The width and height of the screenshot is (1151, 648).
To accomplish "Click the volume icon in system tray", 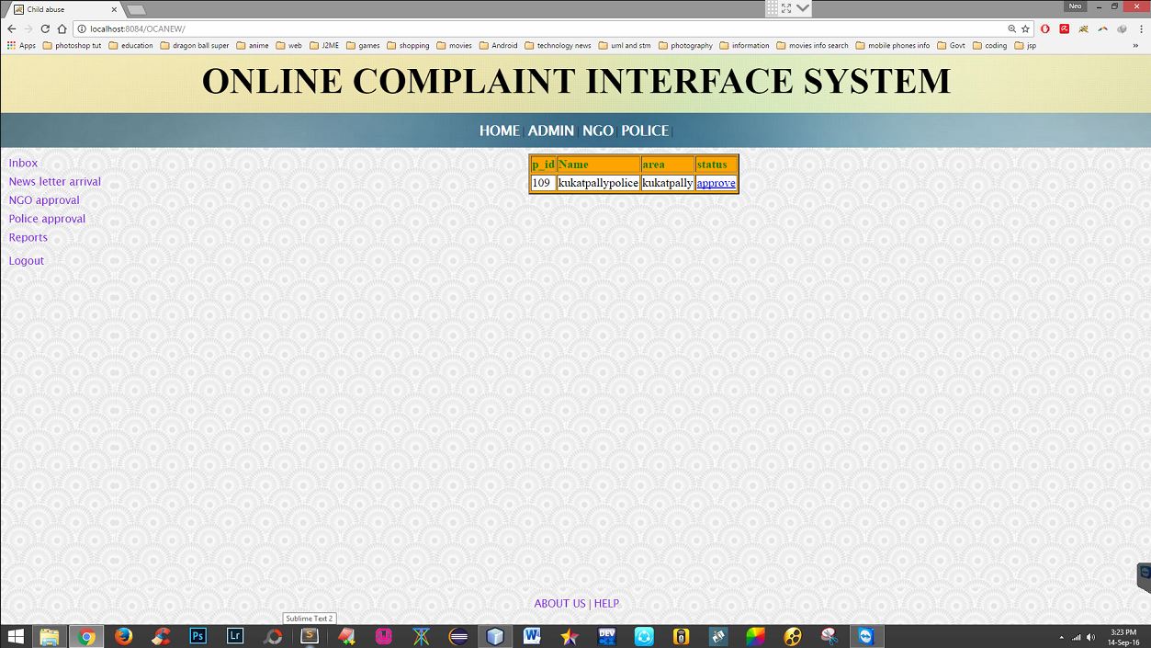I will pyautogui.click(x=1090, y=637).
